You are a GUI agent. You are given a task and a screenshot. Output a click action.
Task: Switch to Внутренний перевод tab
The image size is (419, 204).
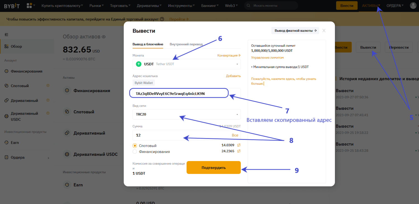click(186, 44)
